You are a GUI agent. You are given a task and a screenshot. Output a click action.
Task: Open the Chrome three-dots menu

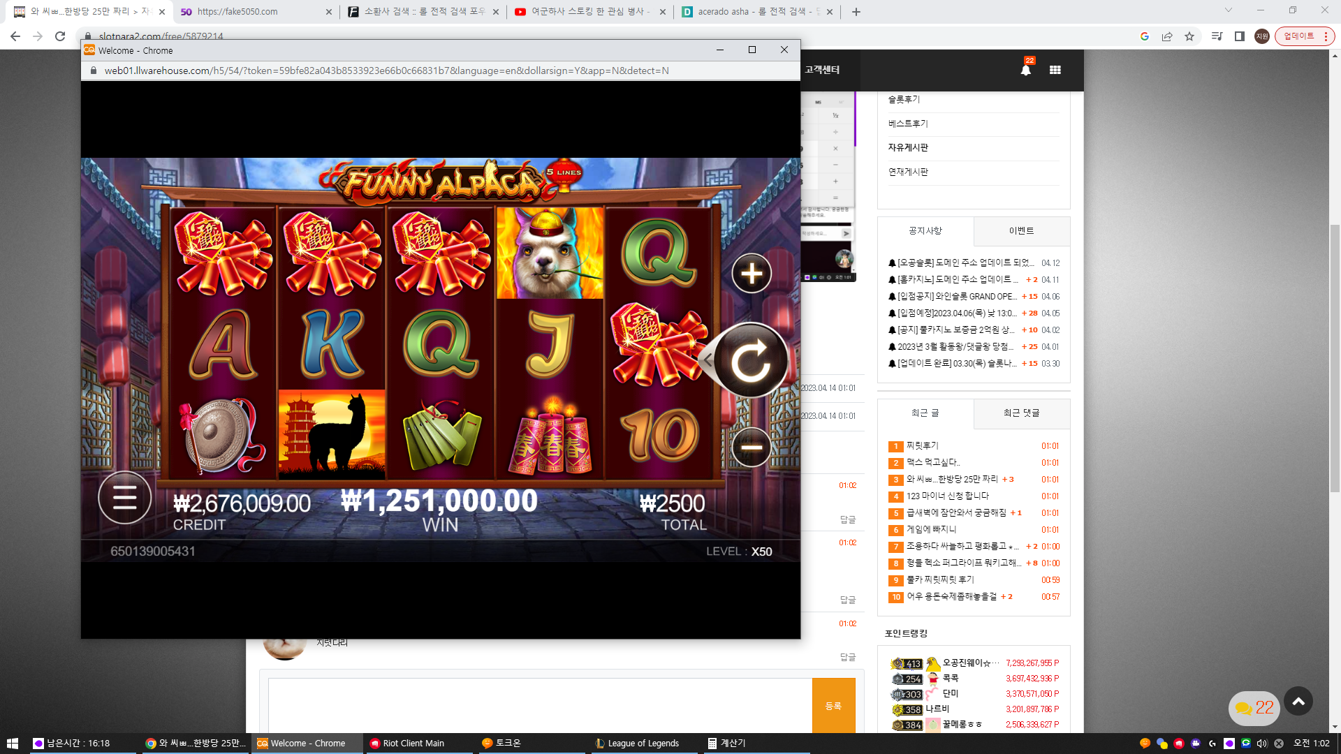[x=1326, y=36]
